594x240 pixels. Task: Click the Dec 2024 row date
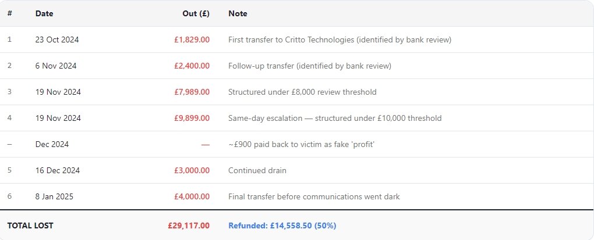(52, 144)
